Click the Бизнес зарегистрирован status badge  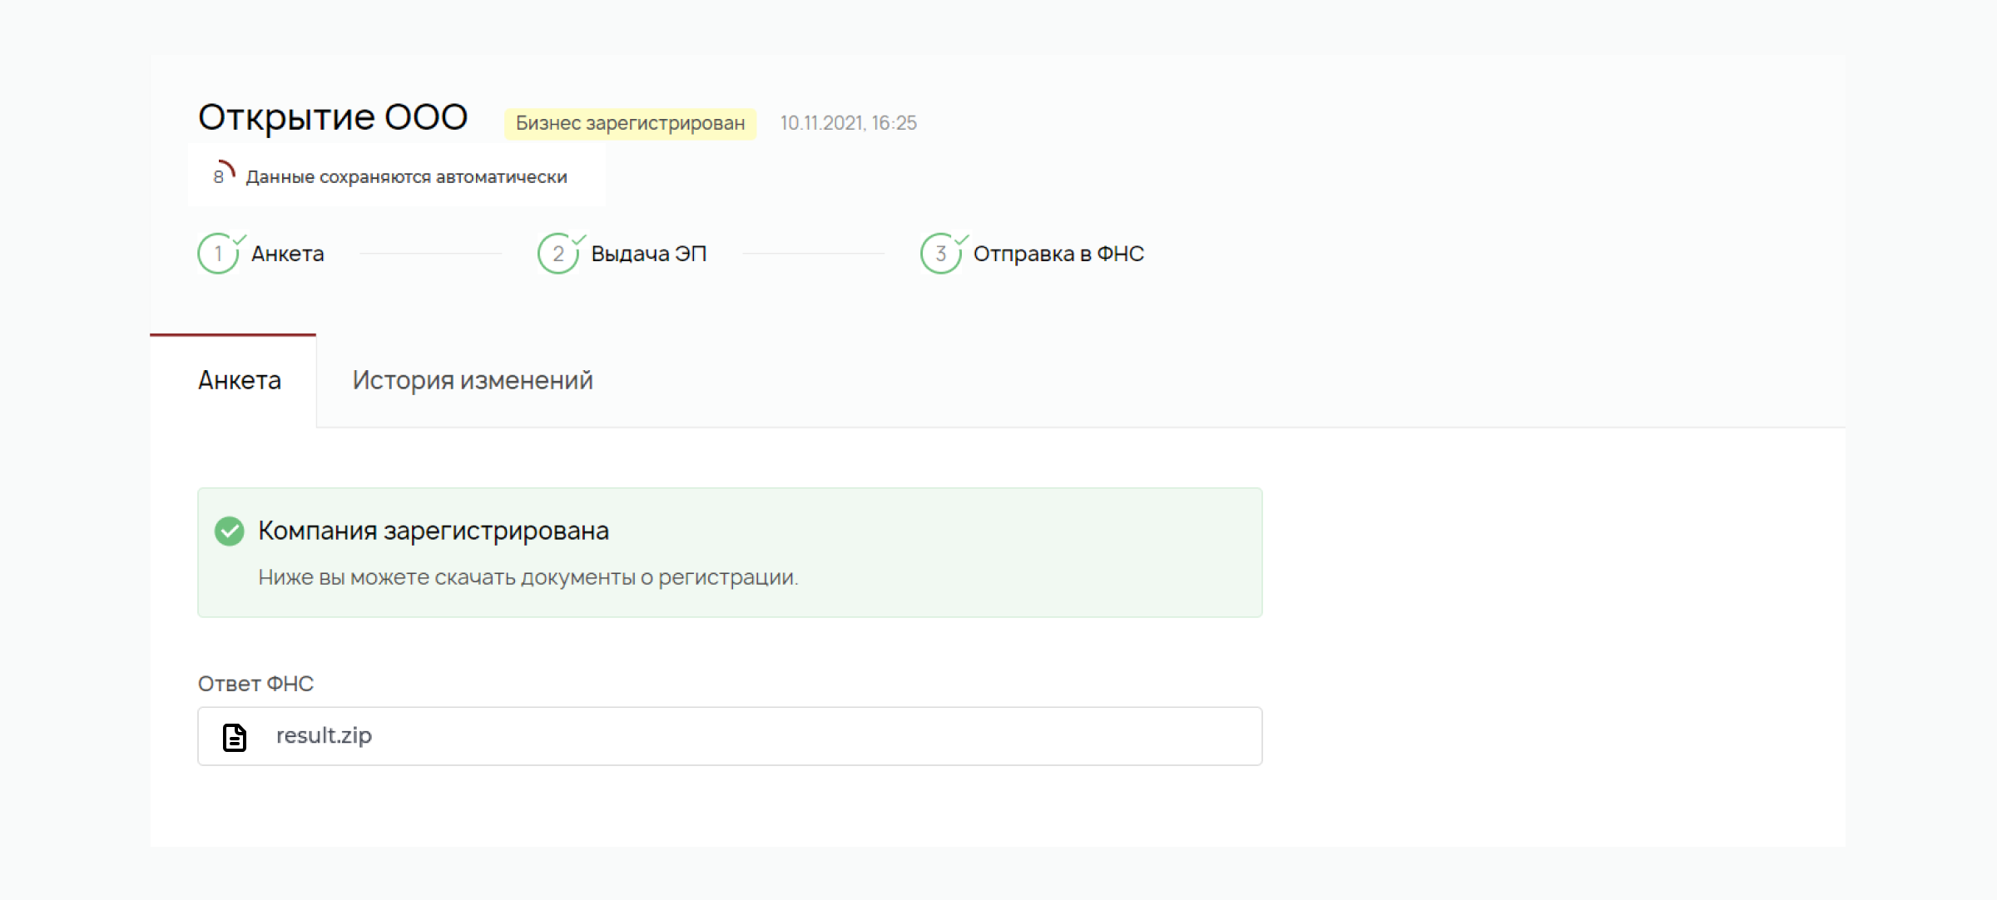coord(630,123)
